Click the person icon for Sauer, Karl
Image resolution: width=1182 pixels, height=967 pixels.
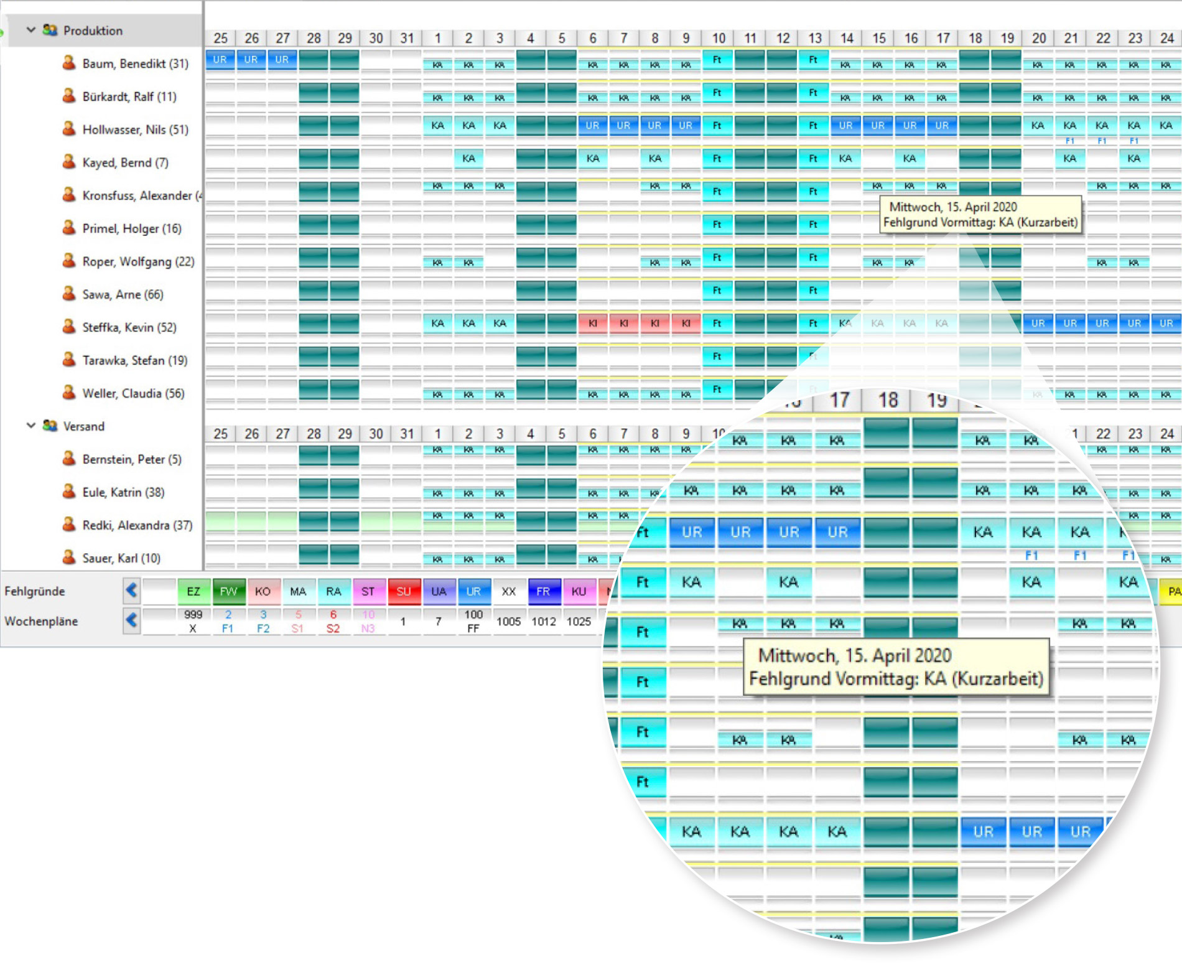pyautogui.click(x=69, y=558)
